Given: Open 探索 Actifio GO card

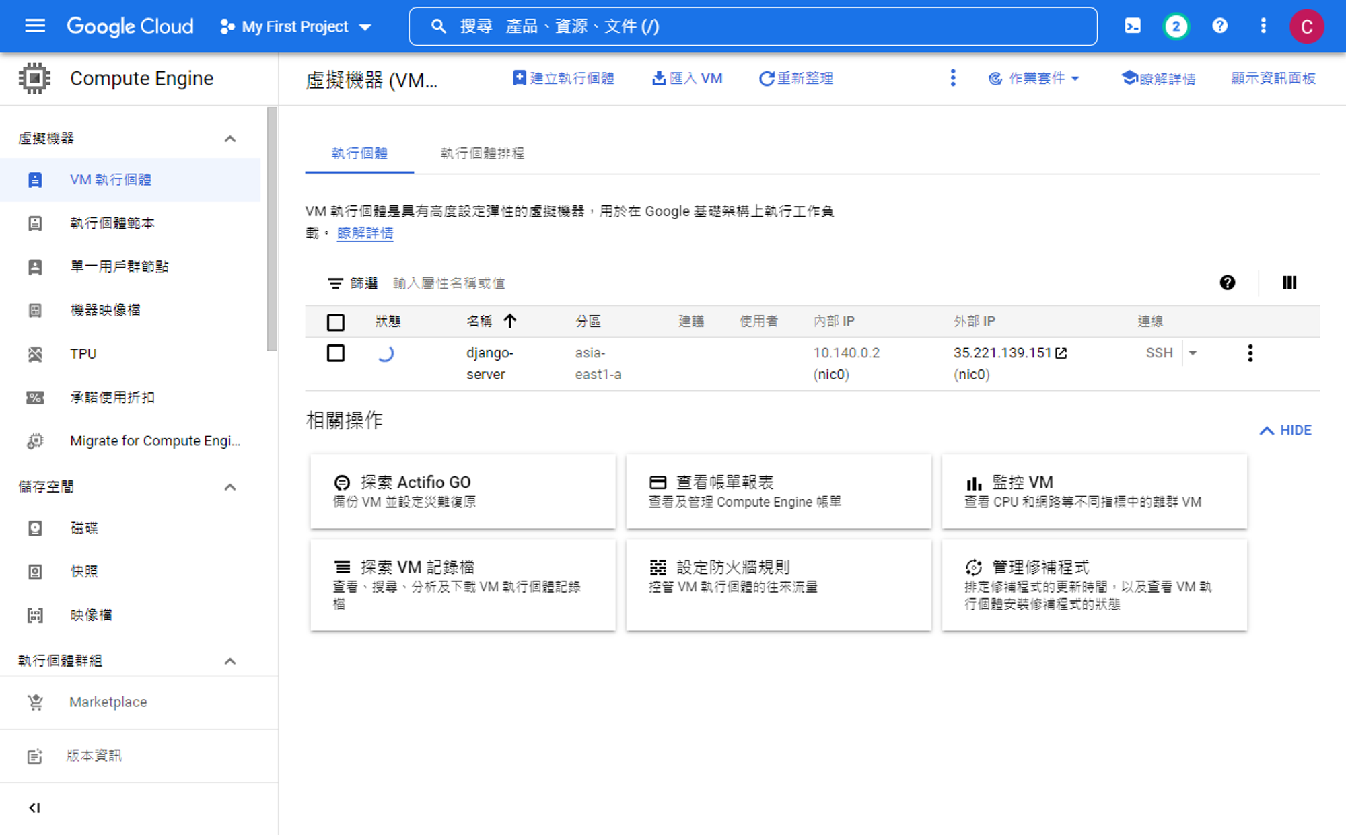Looking at the screenshot, I should [x=462, y=491].
